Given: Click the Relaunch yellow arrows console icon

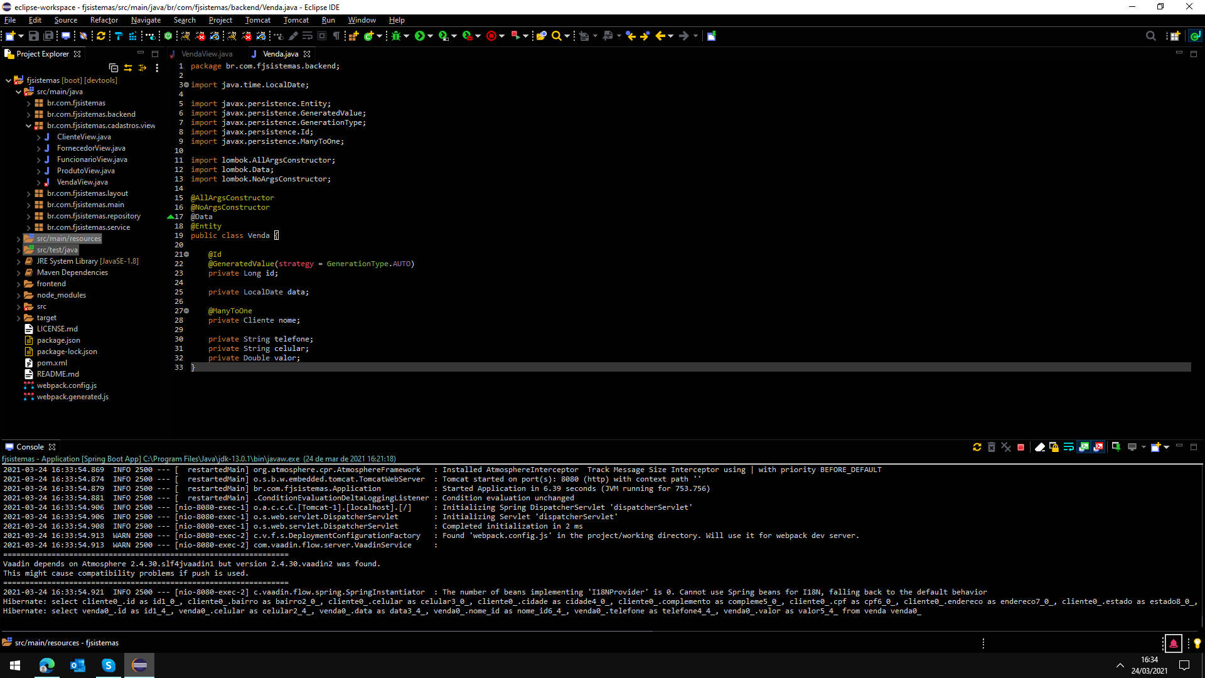Looking at the screenshot, I should (977, 447).
